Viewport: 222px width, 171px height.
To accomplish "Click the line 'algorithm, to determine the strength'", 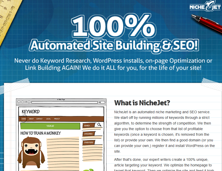I will [163, 123].
